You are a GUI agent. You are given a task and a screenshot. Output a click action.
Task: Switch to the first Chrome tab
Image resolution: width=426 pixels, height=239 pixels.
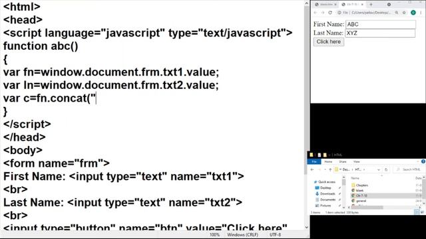(x=325, y=5)
